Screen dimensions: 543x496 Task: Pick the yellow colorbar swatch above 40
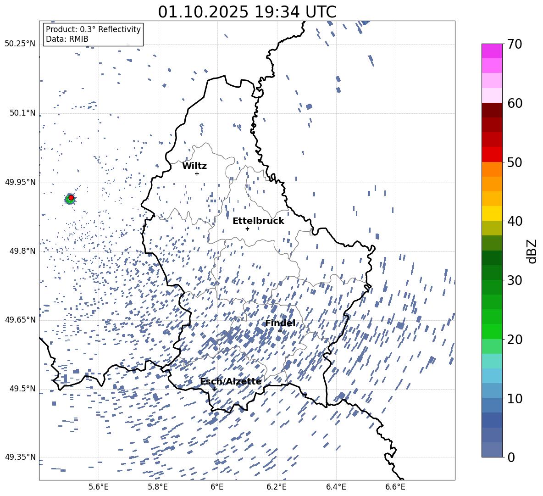[492, 213]
